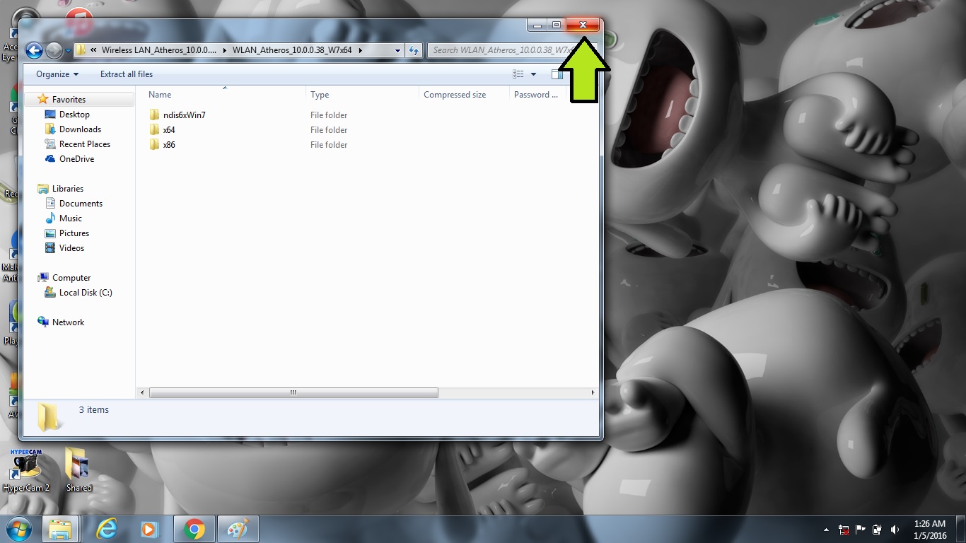
Task: Open OneDrive in the navigation pane
Action: tap(76, 159)
